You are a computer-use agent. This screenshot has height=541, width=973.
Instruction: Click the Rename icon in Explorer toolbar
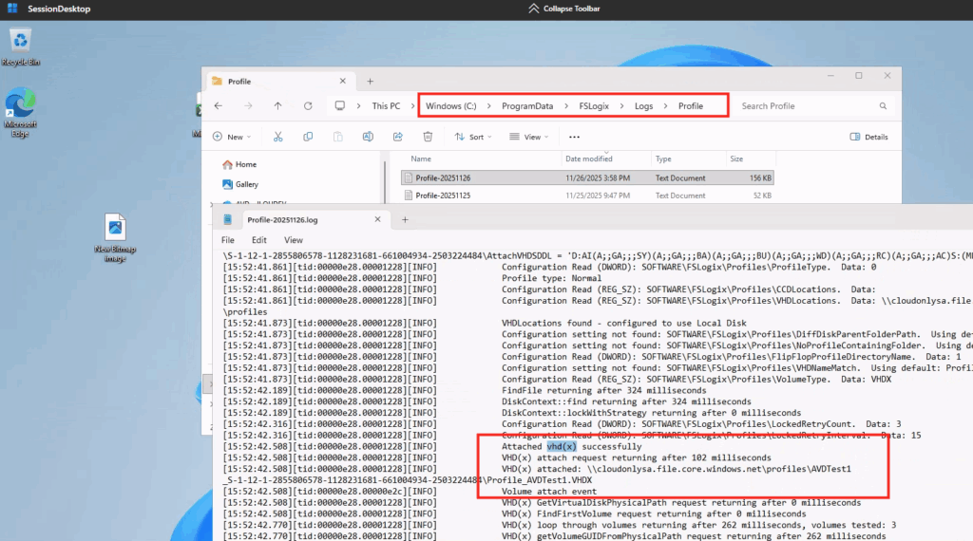point(367,137)
